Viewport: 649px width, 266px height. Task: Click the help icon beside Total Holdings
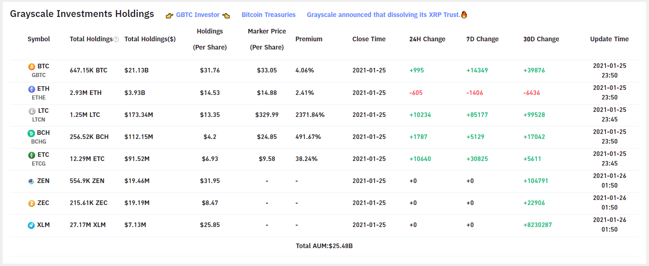pos(116,39)
